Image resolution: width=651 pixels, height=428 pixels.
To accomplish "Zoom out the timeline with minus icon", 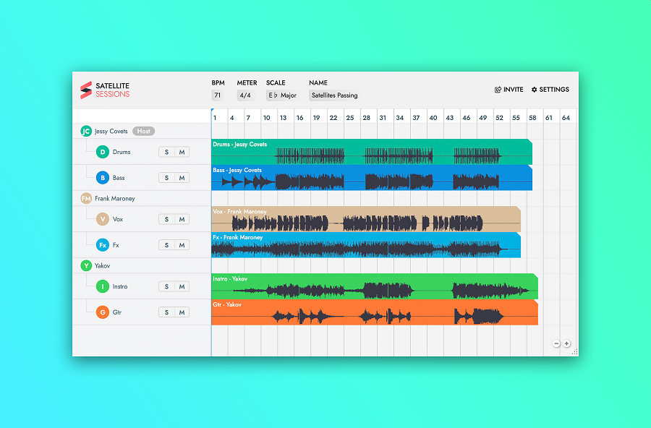I will tap(556, 344).
